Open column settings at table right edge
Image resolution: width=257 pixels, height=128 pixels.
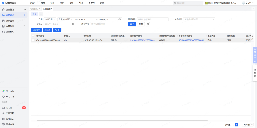(x=252, y=37)
